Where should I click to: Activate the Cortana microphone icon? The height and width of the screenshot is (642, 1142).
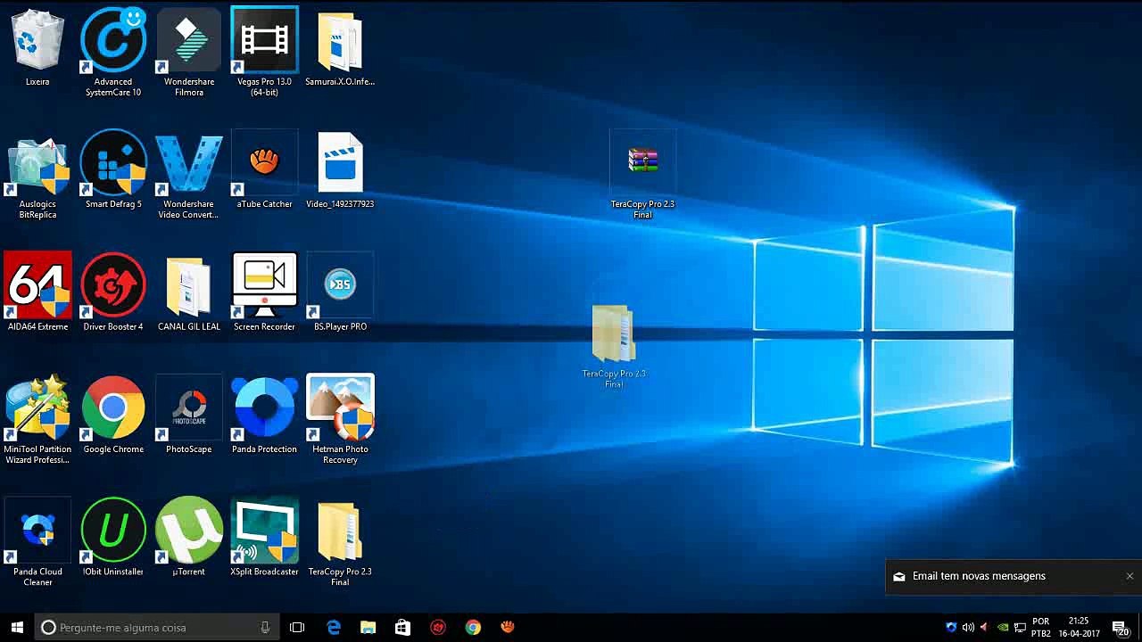click(x=265, y=628)
